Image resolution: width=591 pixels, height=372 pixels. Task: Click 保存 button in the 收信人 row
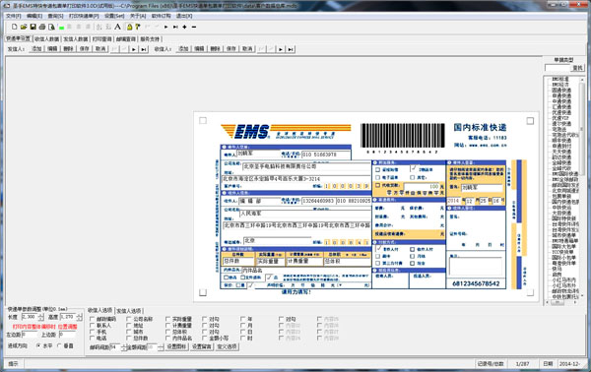coord(231,49)
